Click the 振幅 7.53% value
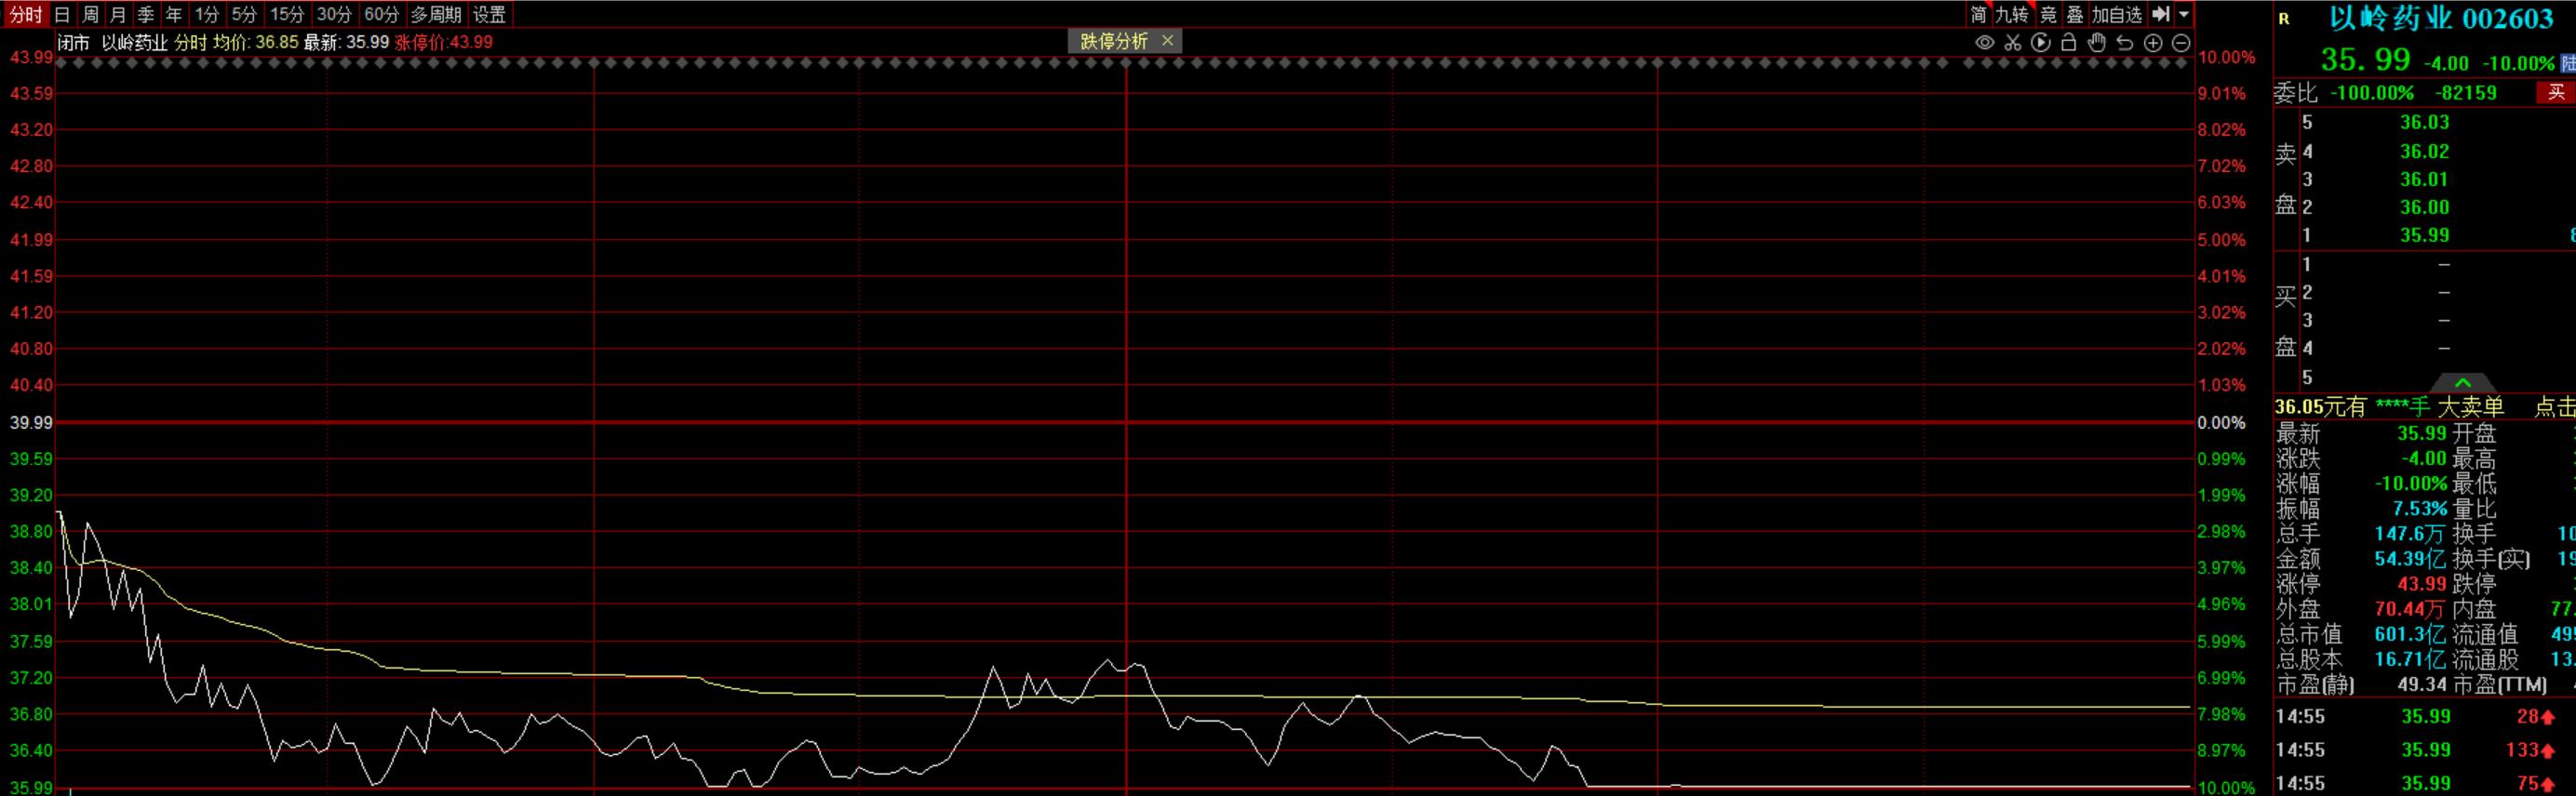Screen dimensions: 2576x796 click(2419, 509)
